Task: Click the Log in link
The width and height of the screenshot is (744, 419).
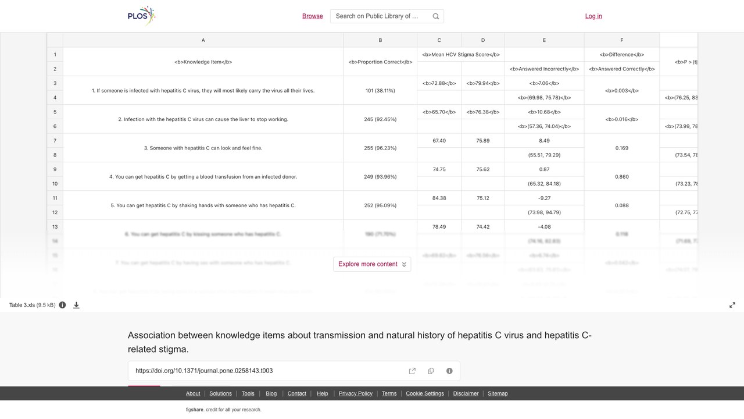Action: [593, 16]
